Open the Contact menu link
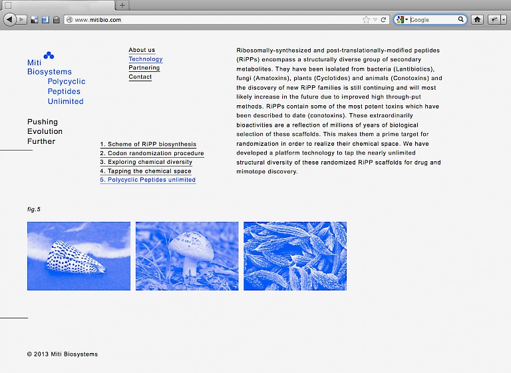The width and height of the screenshot is (511, 373). pyautogui.click(x=140, y=77)
